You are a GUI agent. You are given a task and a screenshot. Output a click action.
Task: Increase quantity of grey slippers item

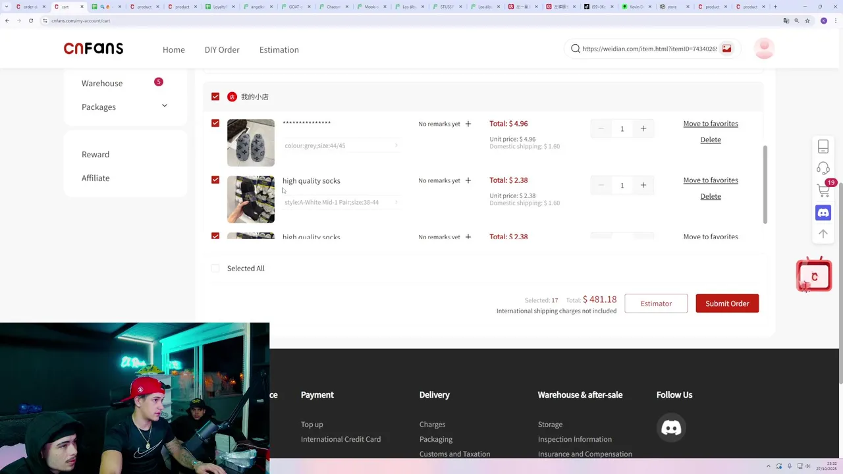(643, 128)
